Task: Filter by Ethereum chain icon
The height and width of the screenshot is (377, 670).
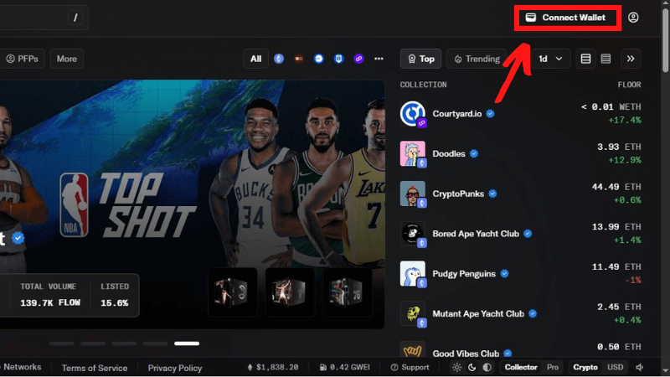Action: click(x=279, y=59)
